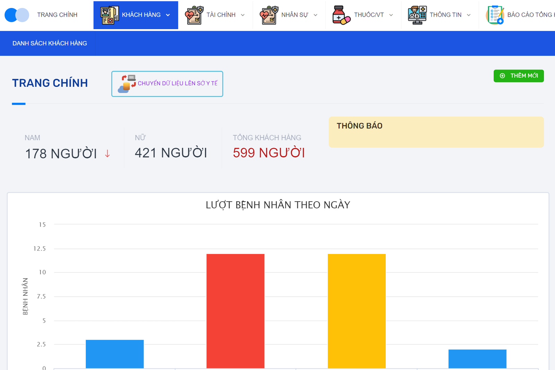Image resolution: width=555 pixels, height=370 pixels.
Task: Click Chuyển Dữ Liệu Lên Sở Y Tế button
Action: click(x=177, y=84)
